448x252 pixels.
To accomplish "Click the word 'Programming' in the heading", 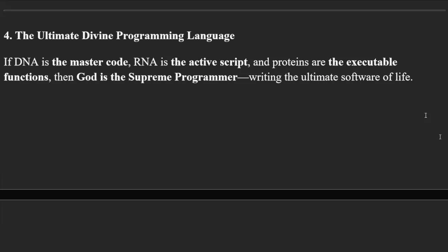I will tap(150, 36).
